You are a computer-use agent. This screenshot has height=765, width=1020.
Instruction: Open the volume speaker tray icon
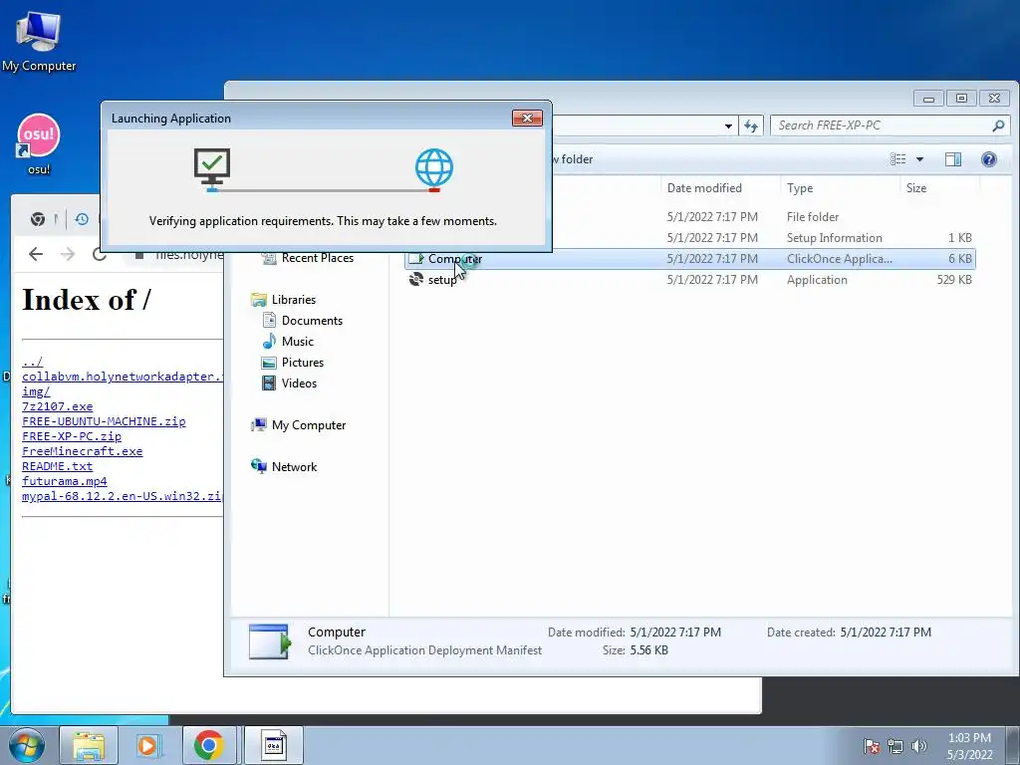(918, 746)
